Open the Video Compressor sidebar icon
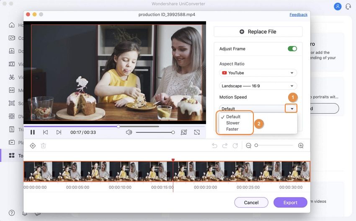This screenshot has height=221, width=356. click(x=12, y=64)
